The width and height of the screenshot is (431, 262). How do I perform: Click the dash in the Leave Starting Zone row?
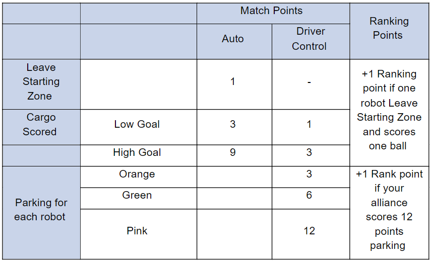tap(310, 81)
